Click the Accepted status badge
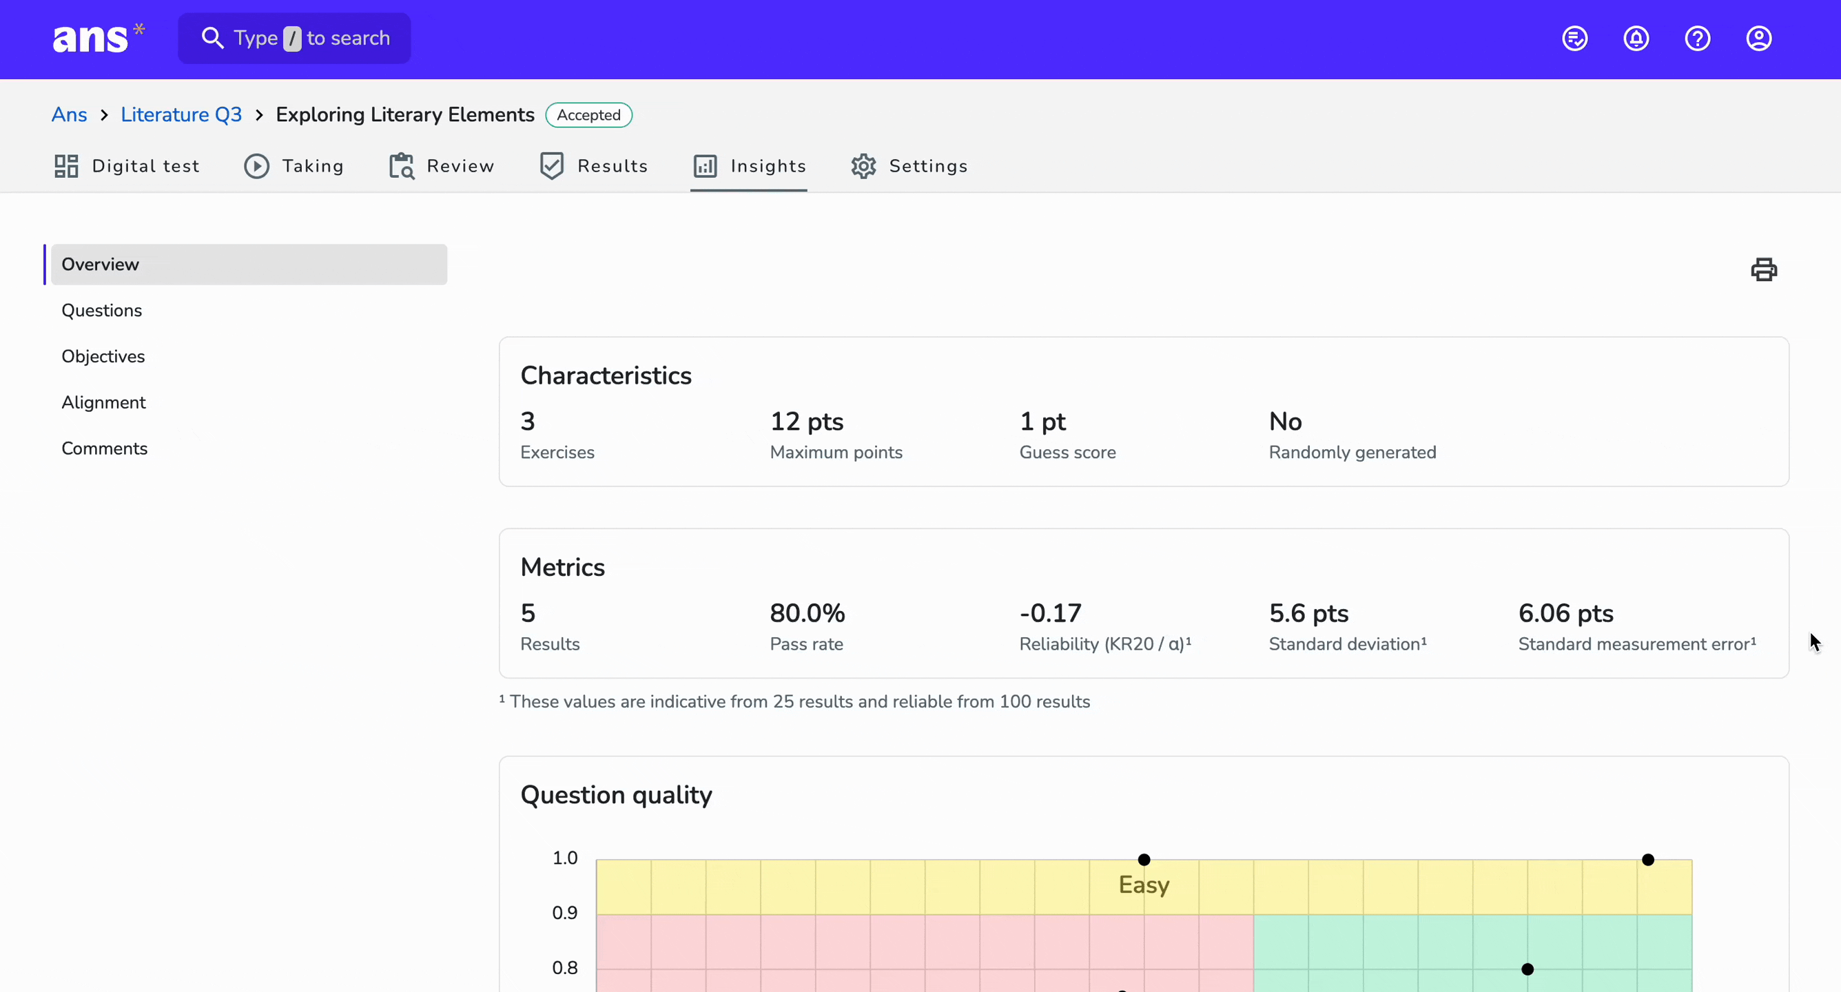This screenshot has height=992, width=1841. tap(589, 115)
